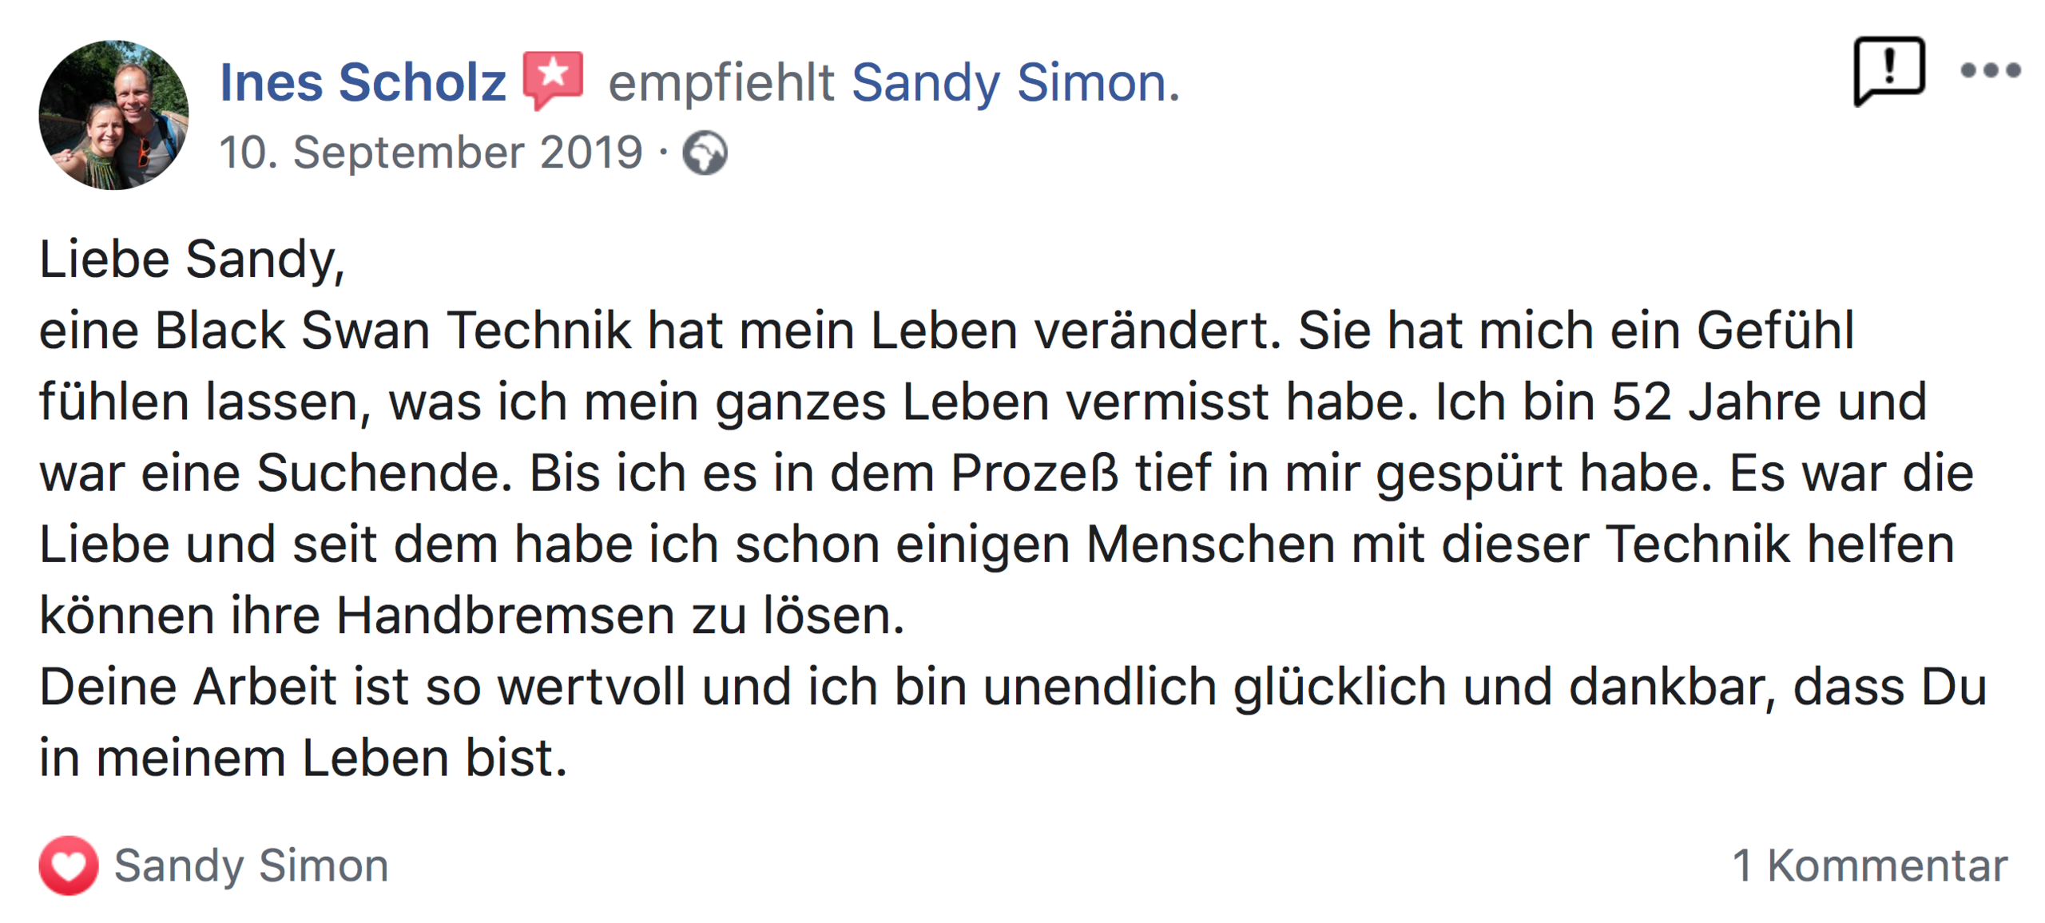This screenshot has width=2045, height=923.
Task: Click the red heart reaction icon
Action: (x=69, y=865)
